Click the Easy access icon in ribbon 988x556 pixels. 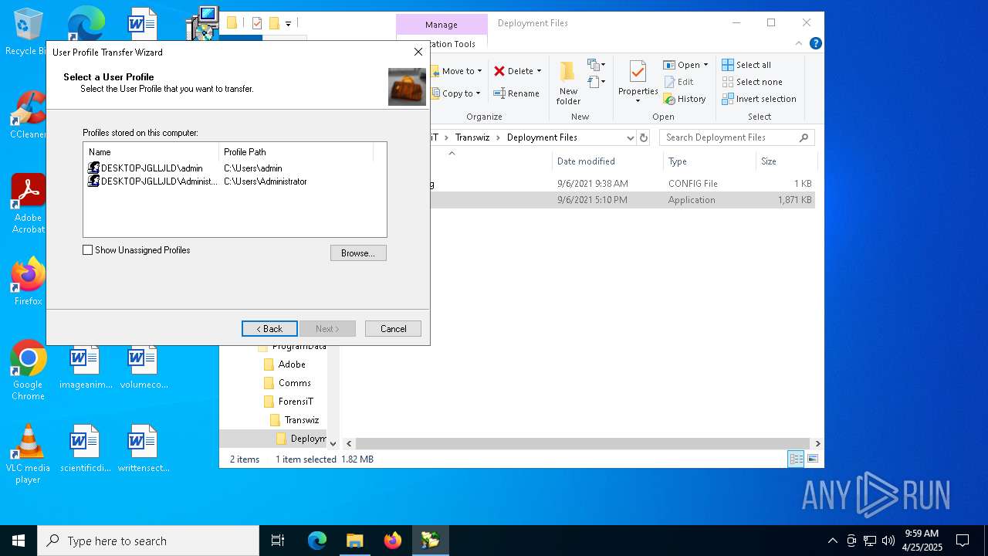click(x=597, y=81)
